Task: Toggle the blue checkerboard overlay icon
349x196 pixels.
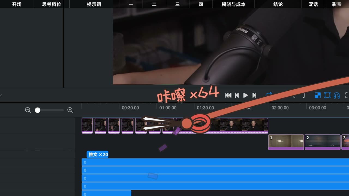Action: coord(318,95)
